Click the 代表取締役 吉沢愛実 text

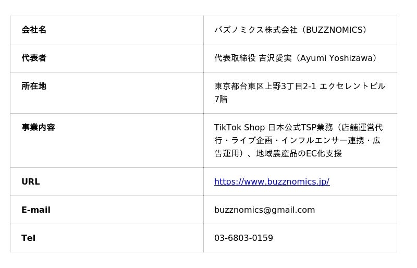tap(253, 58)
